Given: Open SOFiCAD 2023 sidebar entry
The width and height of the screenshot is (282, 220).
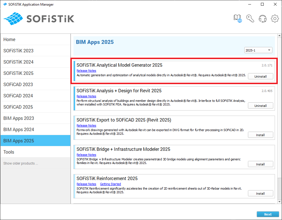Looking at the screenshot, I should [35, 84].
